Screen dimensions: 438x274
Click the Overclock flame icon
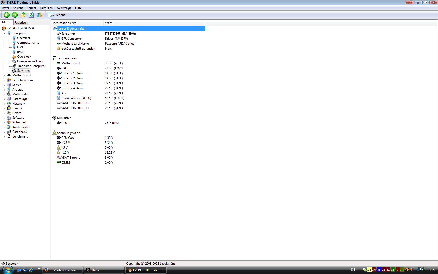(14, 57)
